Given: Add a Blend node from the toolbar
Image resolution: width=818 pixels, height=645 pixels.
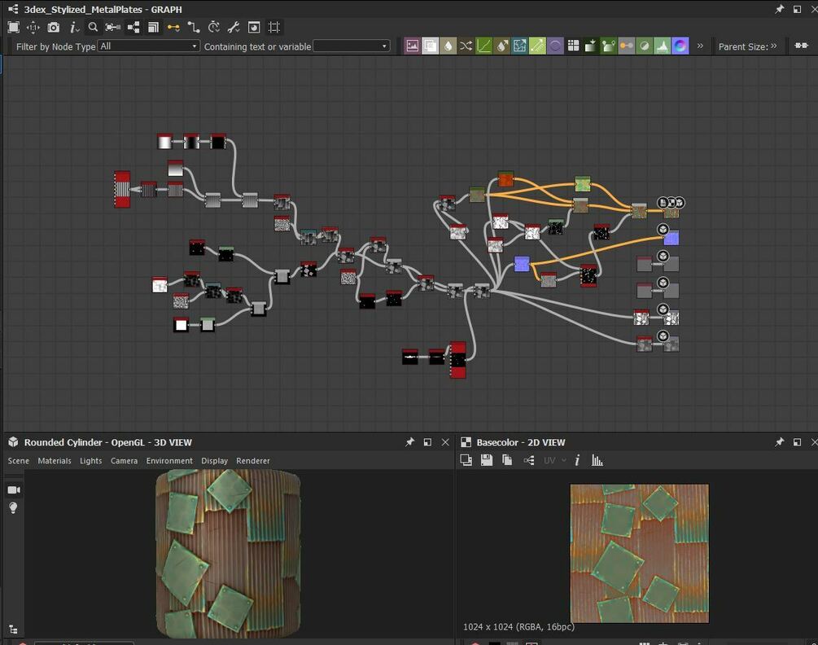Looking at the screenshot, I should pyautogui.click(x=430, y=46).
